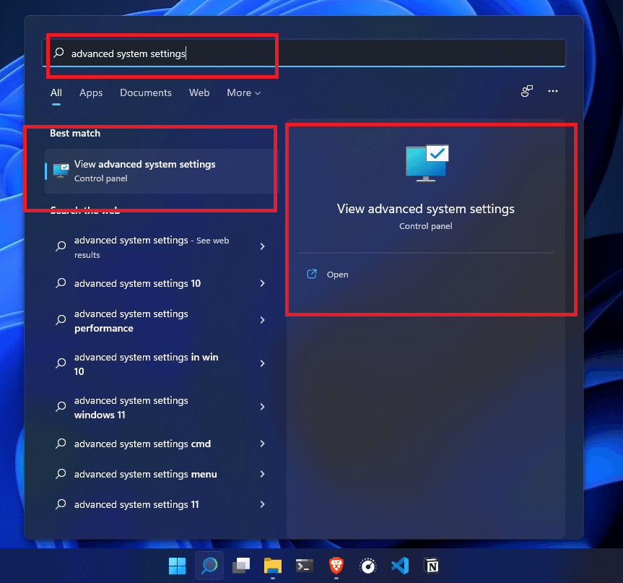Image resolution: width=623 pixels, height=583 pixels.
Task: Expand arrow for 'advanced system settings cmd'
Action: [262, 444]
